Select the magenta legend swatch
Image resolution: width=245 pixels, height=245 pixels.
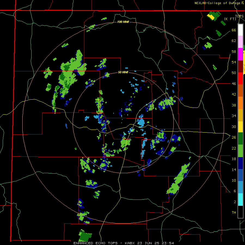pyautogui.click(x=240, y=54)
